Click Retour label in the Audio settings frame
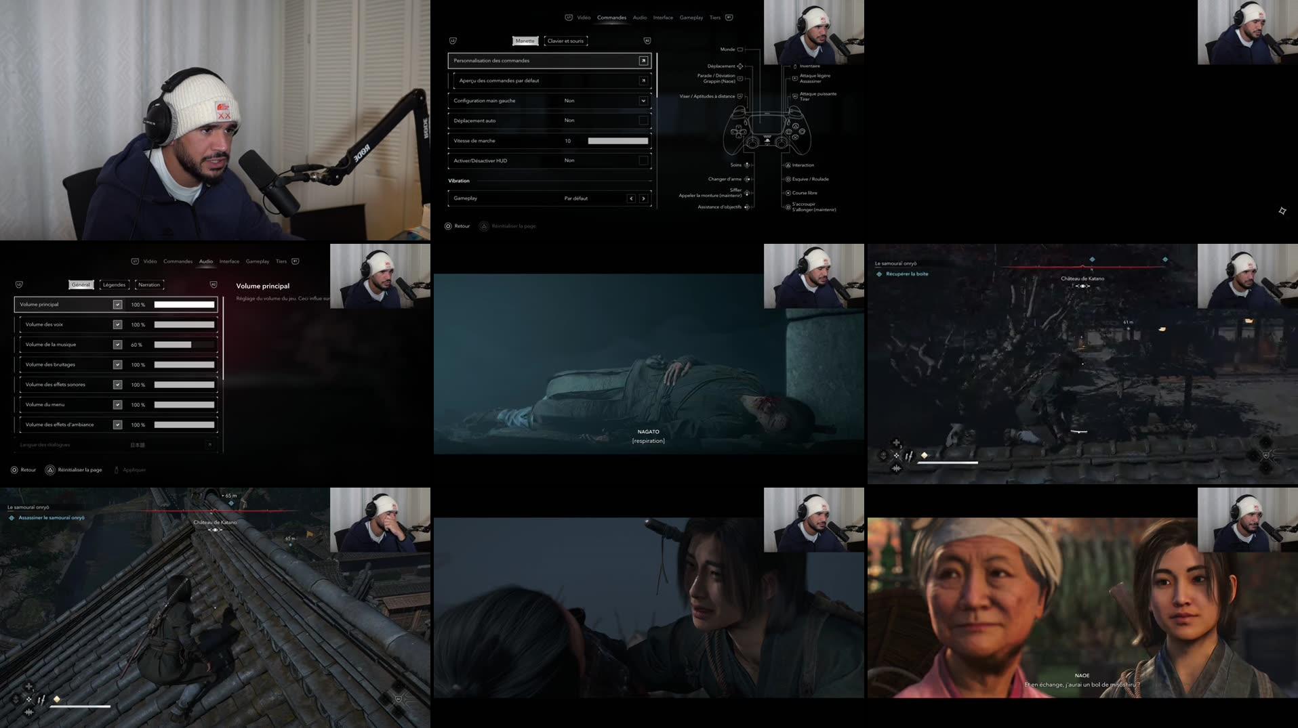Viewport: 1298px width, 728px height. [x=28, y=470]
